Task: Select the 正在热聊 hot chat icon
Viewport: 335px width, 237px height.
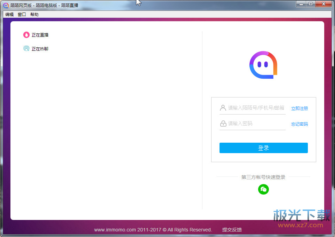Action: click(26, 48)
